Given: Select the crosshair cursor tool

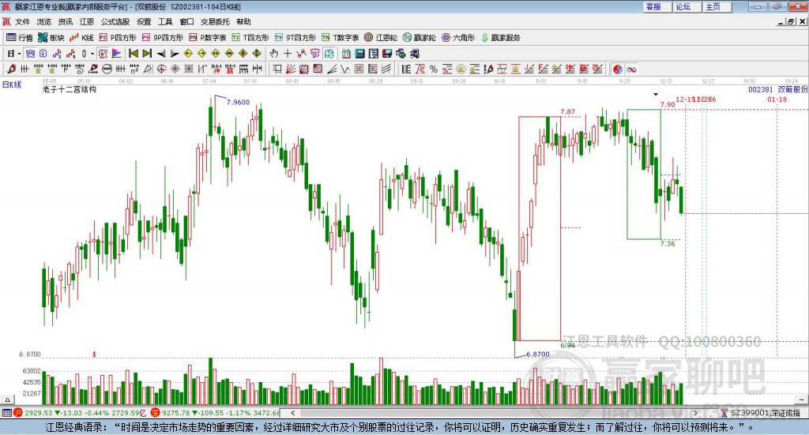Looking at the screenshot, I should [x=288, y=54].
